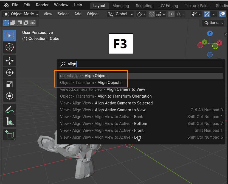Open the Help menu
228x184 pixels.
point(78,5)
